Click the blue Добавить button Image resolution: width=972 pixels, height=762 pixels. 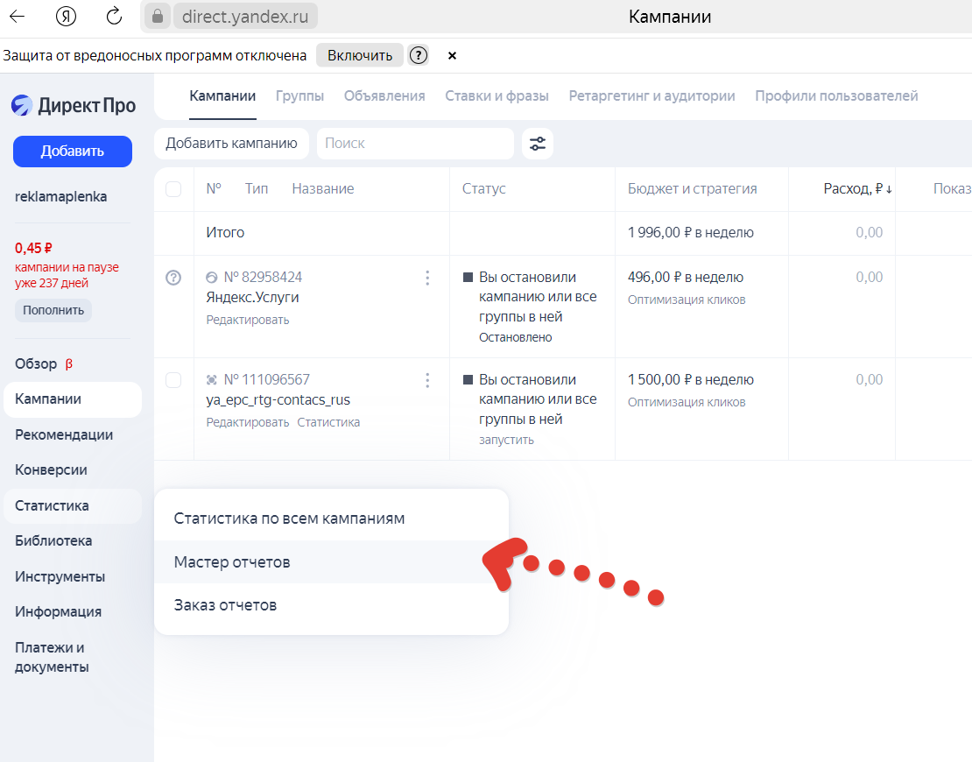coord(73,152)
